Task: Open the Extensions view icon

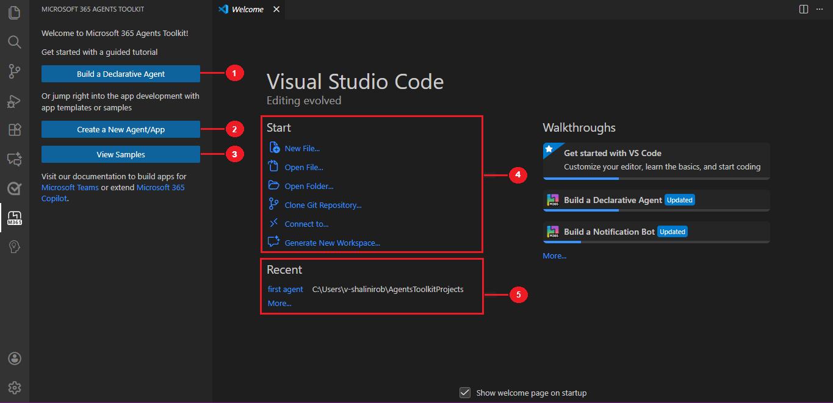Action: (15, 130)
